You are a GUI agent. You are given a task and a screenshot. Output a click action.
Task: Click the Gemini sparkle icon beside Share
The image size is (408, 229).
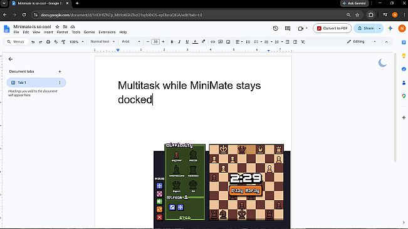pos(390,28)
